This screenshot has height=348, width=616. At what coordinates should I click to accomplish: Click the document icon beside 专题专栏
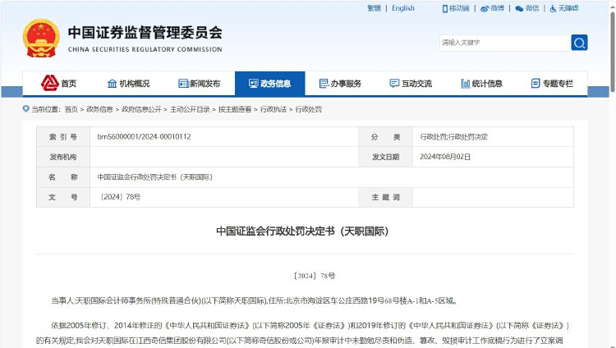(536, 83)
